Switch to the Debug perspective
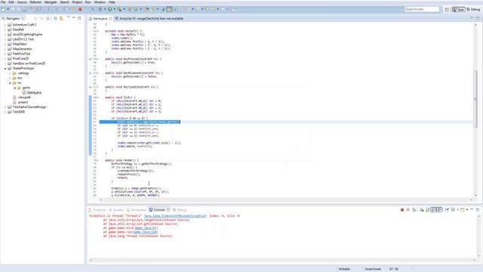The image size is (483, 272). click(x=473, y=9)
